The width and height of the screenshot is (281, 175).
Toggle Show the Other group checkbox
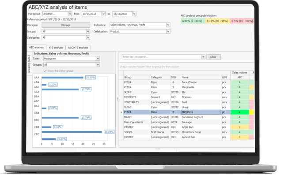point(45,71)
